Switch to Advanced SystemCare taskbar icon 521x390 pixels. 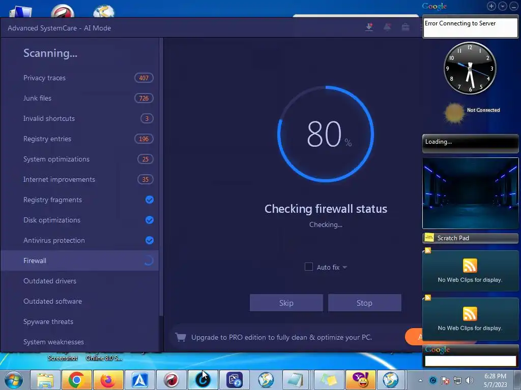[x=202, y=380]
